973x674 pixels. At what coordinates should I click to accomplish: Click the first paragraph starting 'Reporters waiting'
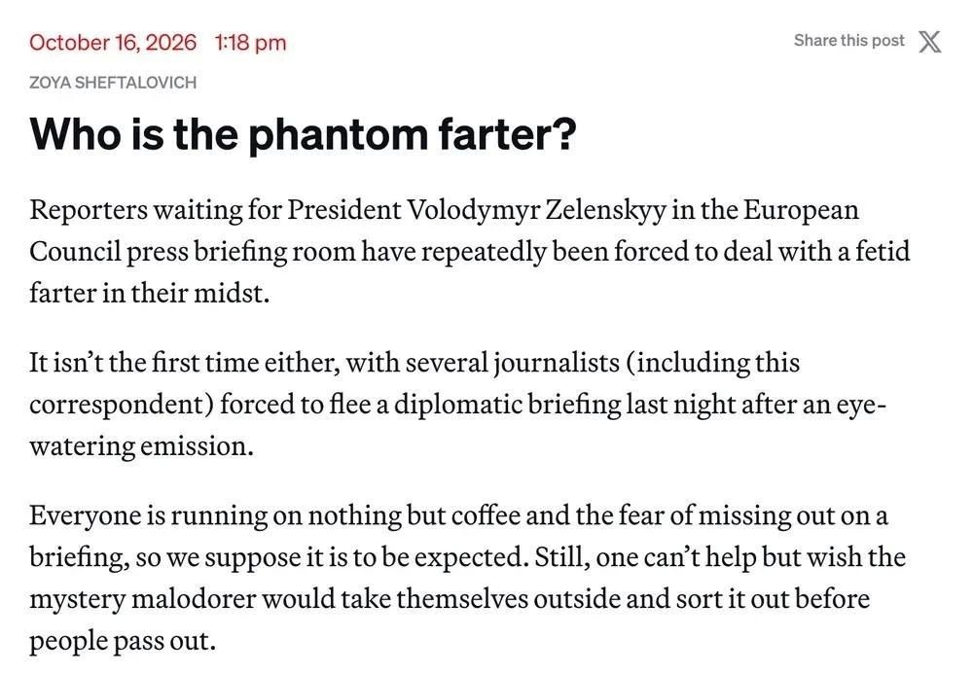click(470, 251)
